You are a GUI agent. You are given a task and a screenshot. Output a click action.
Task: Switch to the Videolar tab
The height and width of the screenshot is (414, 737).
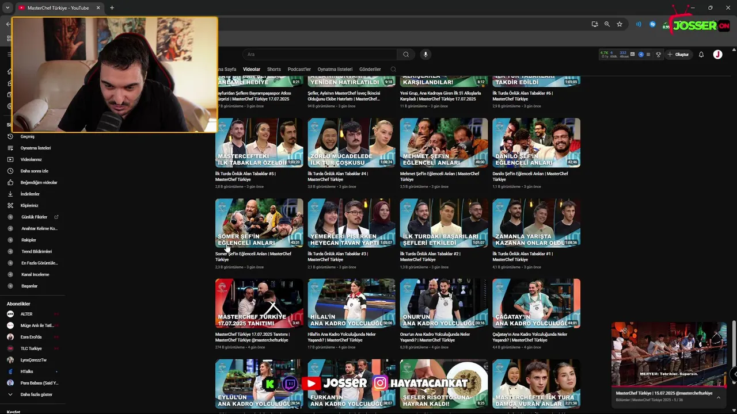pos(252,69)
